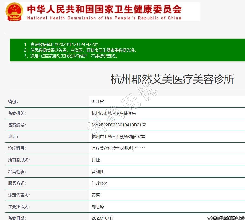The height and width of the screenshot is (220, 245).
Task: Click the value 杭州市上城区卫生健康局
Action: coord(114,113)
